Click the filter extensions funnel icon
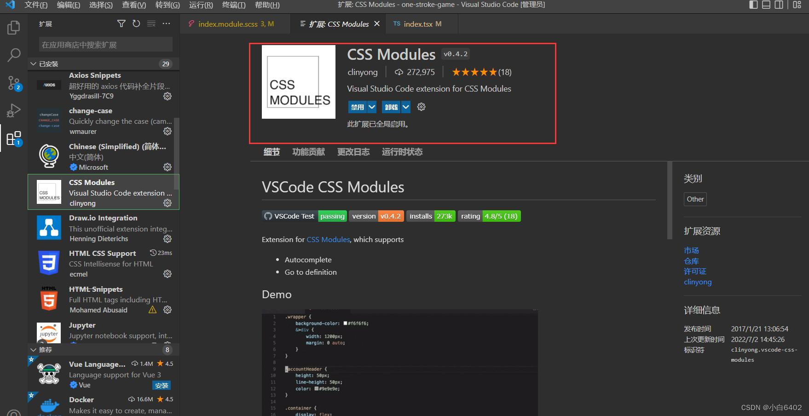This screenshot has height=416, width=809. click(x=121, y=24)
